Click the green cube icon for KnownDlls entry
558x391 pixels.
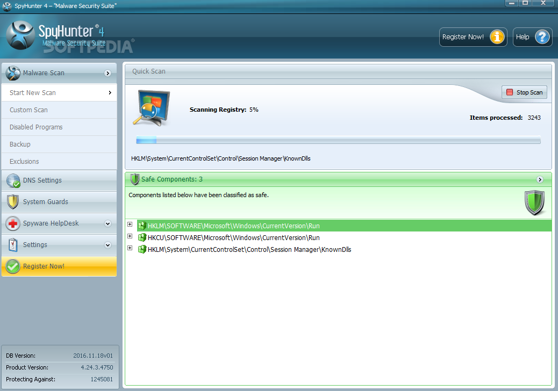pyautogui.click(x=142, y=249)
